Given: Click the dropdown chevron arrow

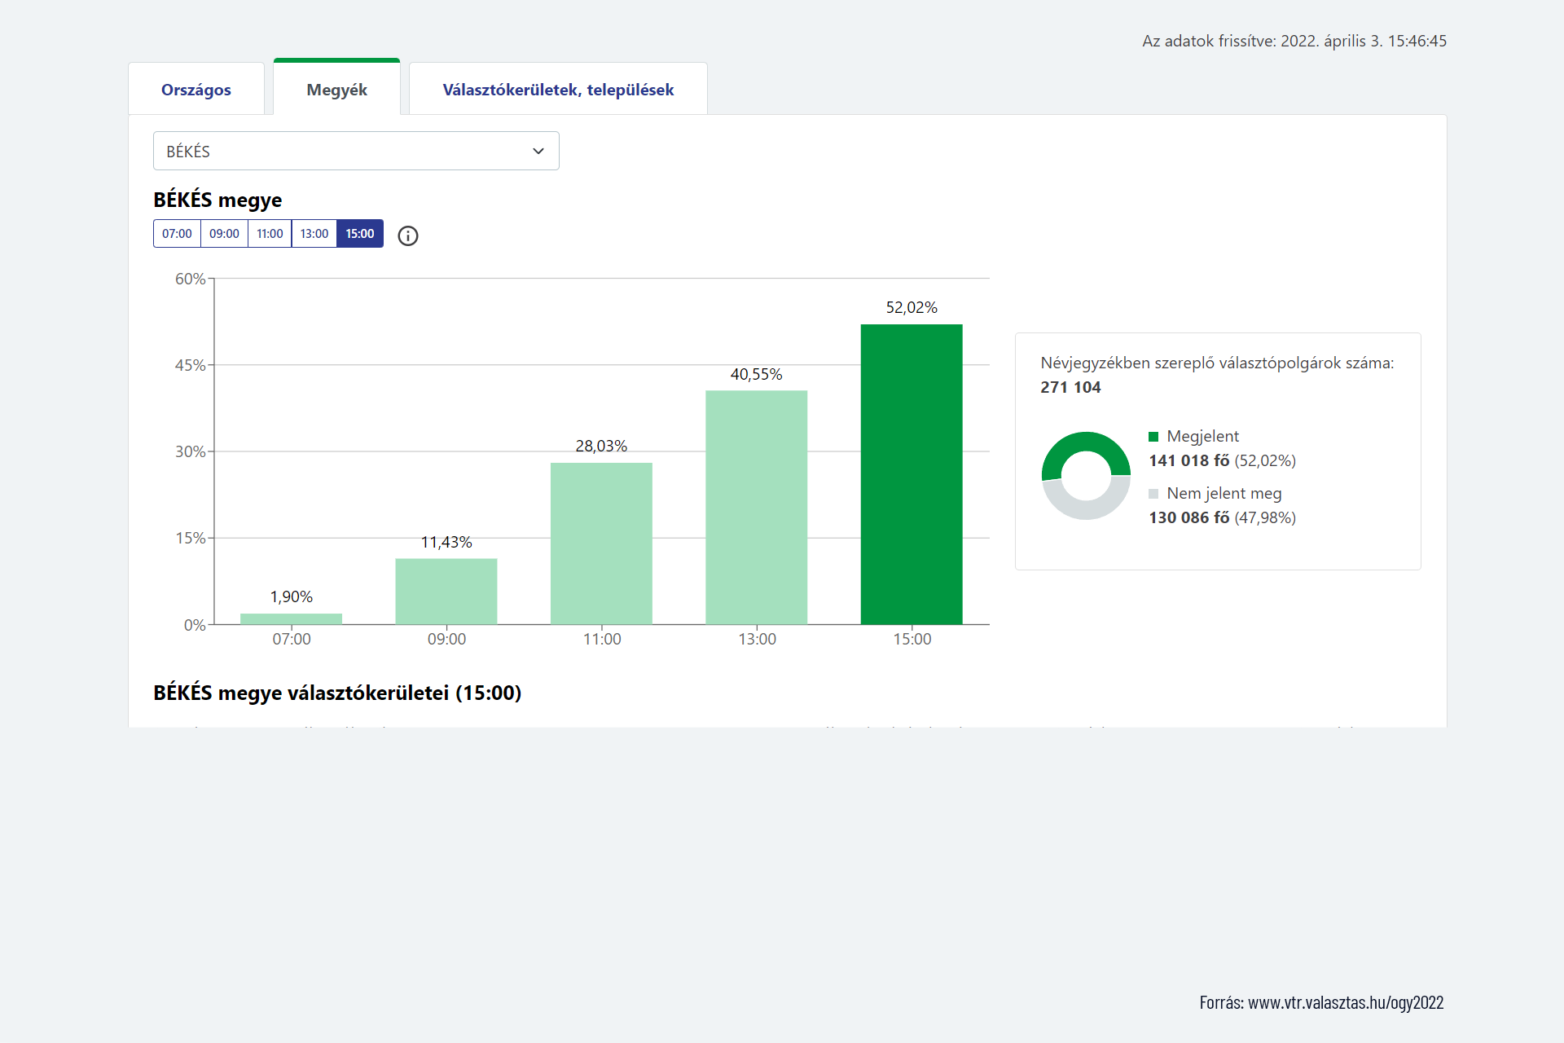Looking at the screenshot, I should click(x=538, y=151).
